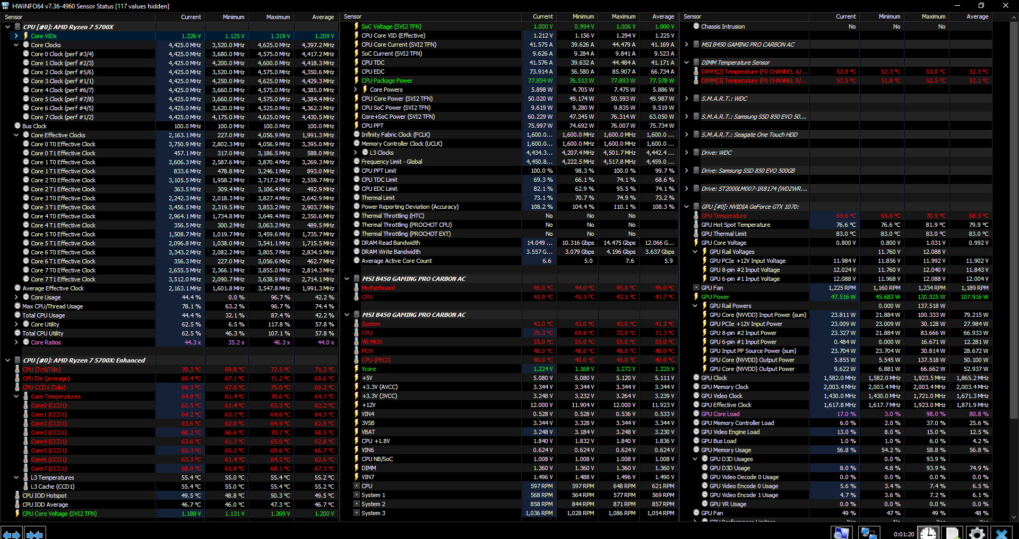Expand the Core Powers group

(356, 90)
